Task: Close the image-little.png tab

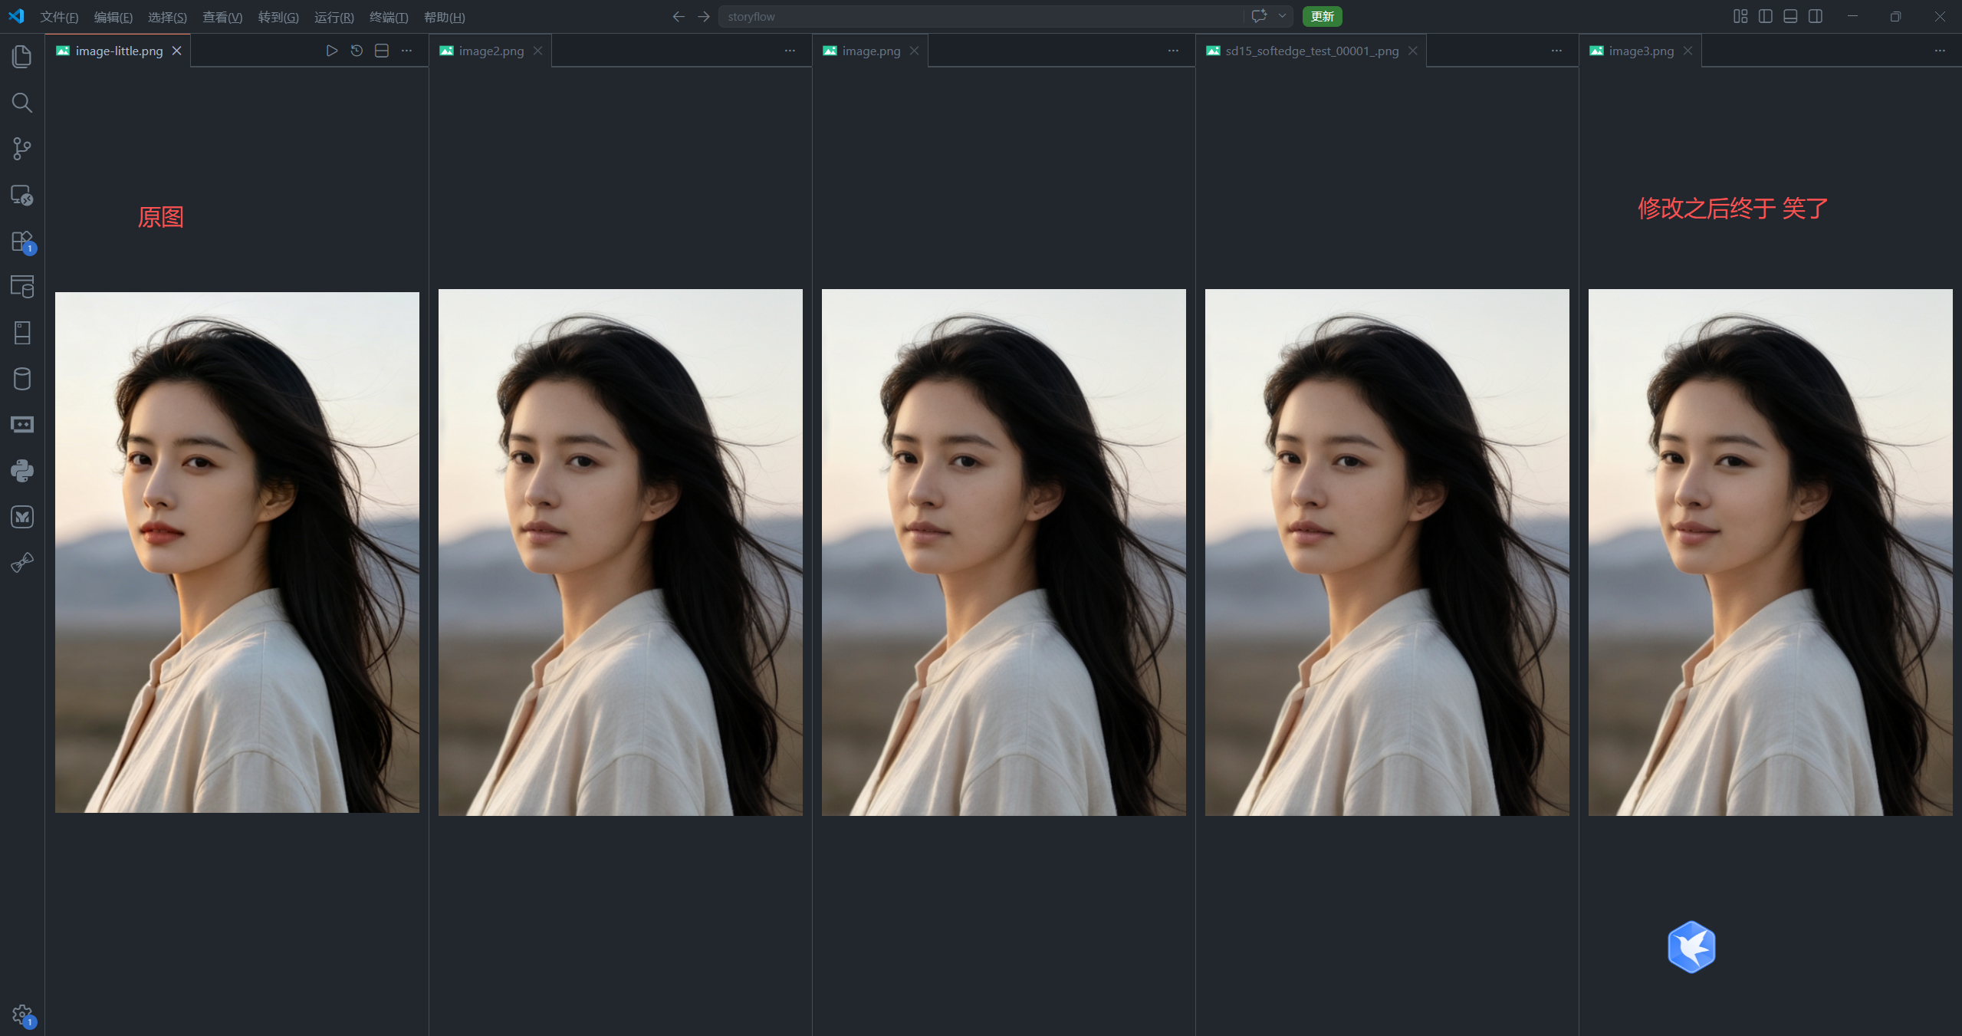Action: coord(177,51)
